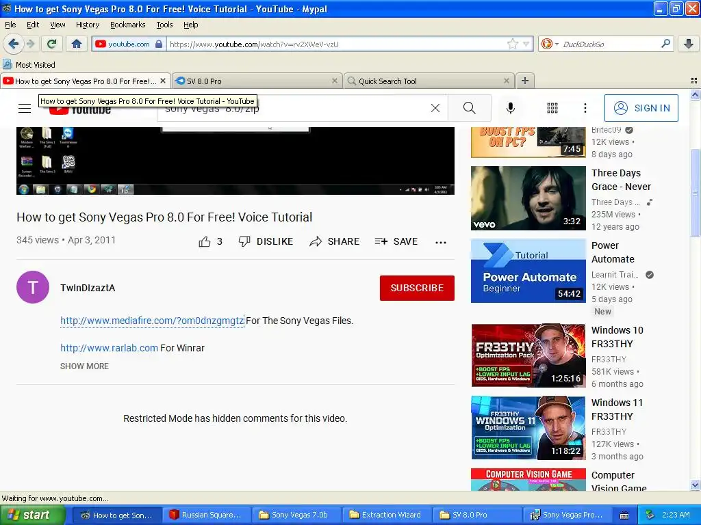Open the list all tabs icon
The image size is (701, 525).
pyautogui.click(x=694, y=81)
